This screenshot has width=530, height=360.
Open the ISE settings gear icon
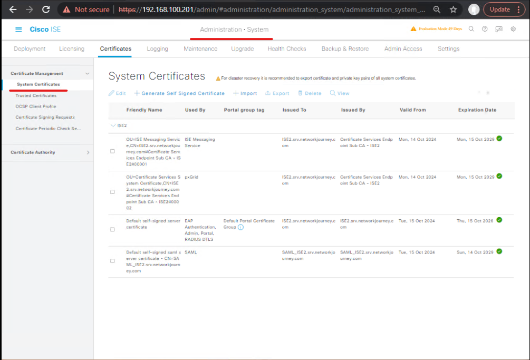click(x=513, y=29)
